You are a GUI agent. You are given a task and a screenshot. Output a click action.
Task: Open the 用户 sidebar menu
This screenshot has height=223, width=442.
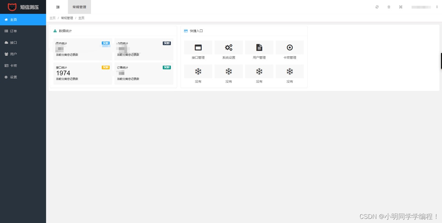pyautogui.click(x=23, y=54)
